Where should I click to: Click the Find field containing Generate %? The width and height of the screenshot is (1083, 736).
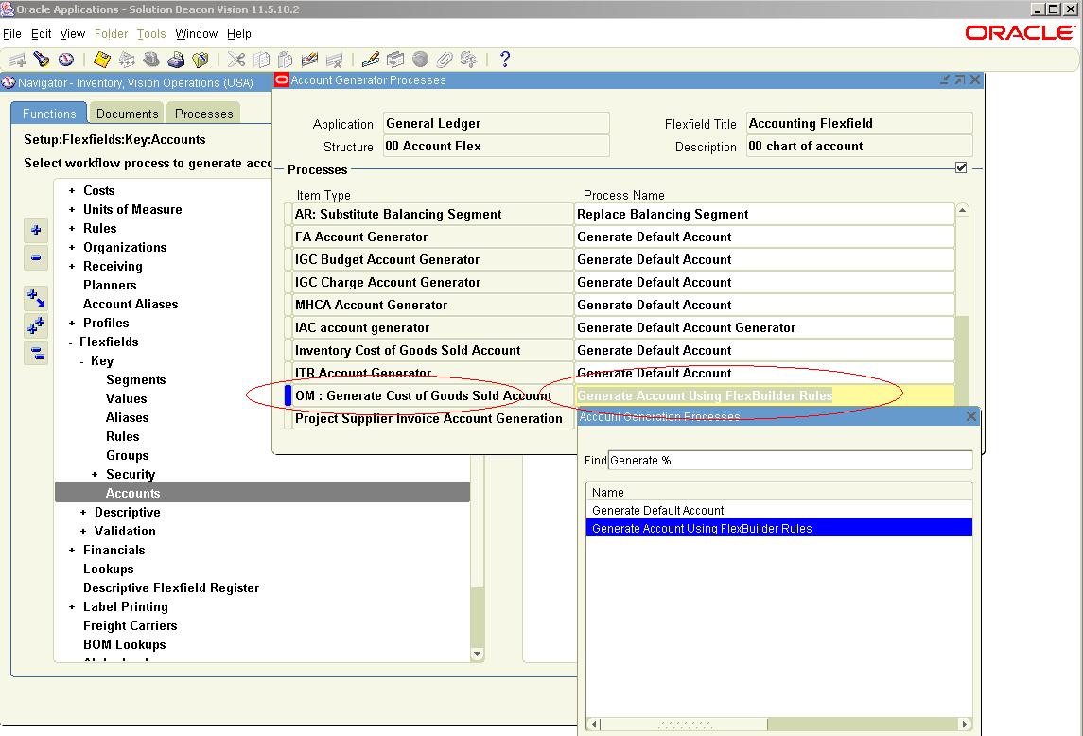coord(790,461)
